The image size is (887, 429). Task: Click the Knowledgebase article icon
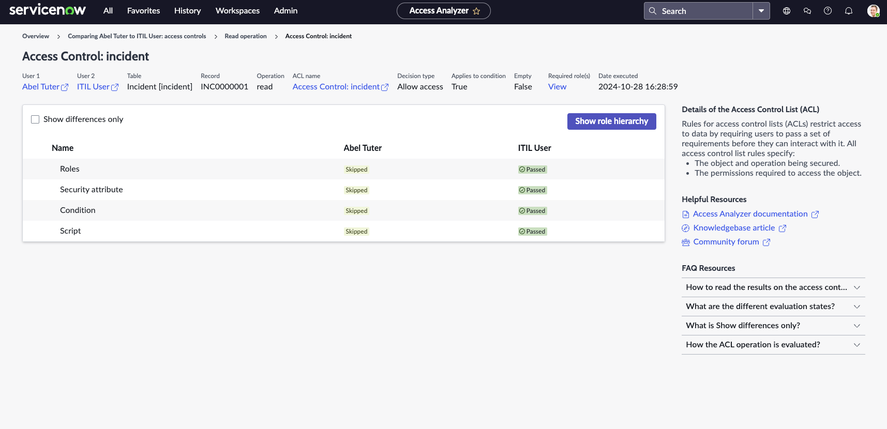coord(686,228)
